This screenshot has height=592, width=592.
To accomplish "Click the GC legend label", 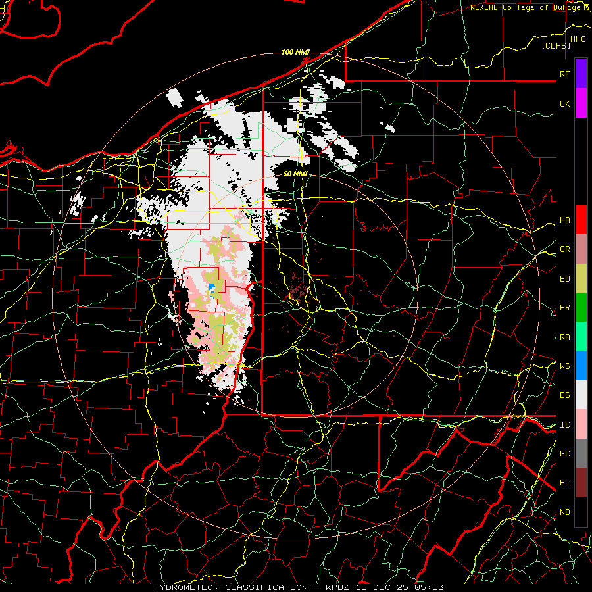I will pos(565,454).
